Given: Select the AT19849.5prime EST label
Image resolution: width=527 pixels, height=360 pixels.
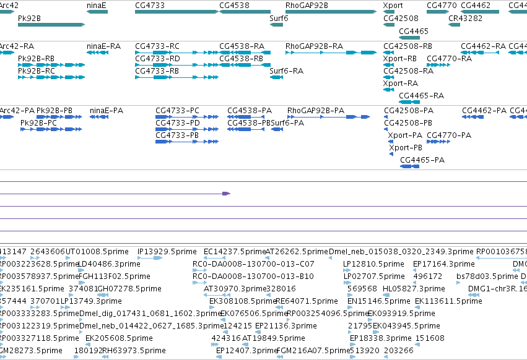Looking at the screenshot, I should point(274,338).
